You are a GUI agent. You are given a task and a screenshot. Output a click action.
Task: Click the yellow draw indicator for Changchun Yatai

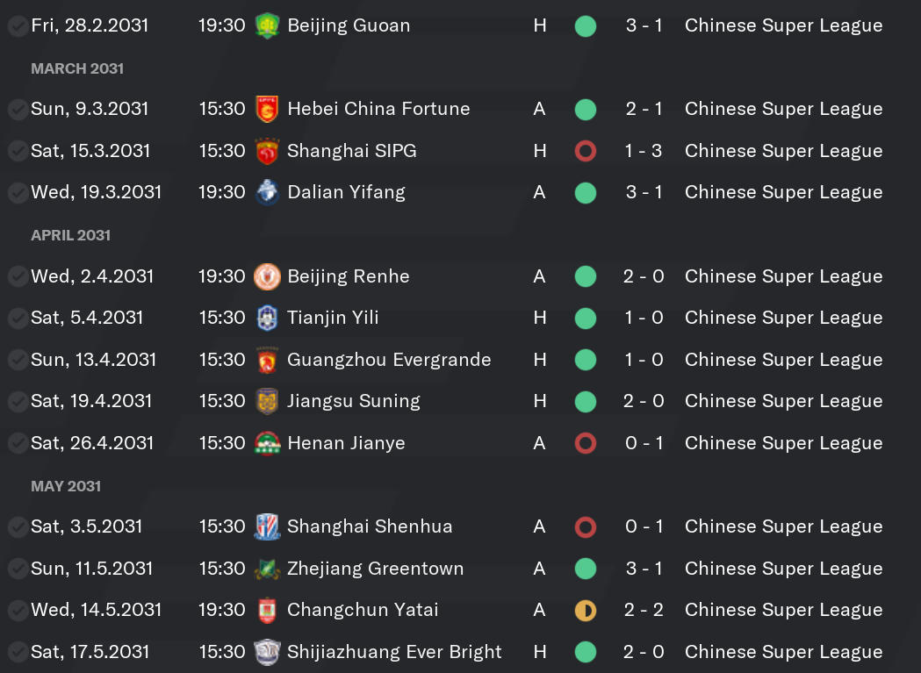[585, 611]
